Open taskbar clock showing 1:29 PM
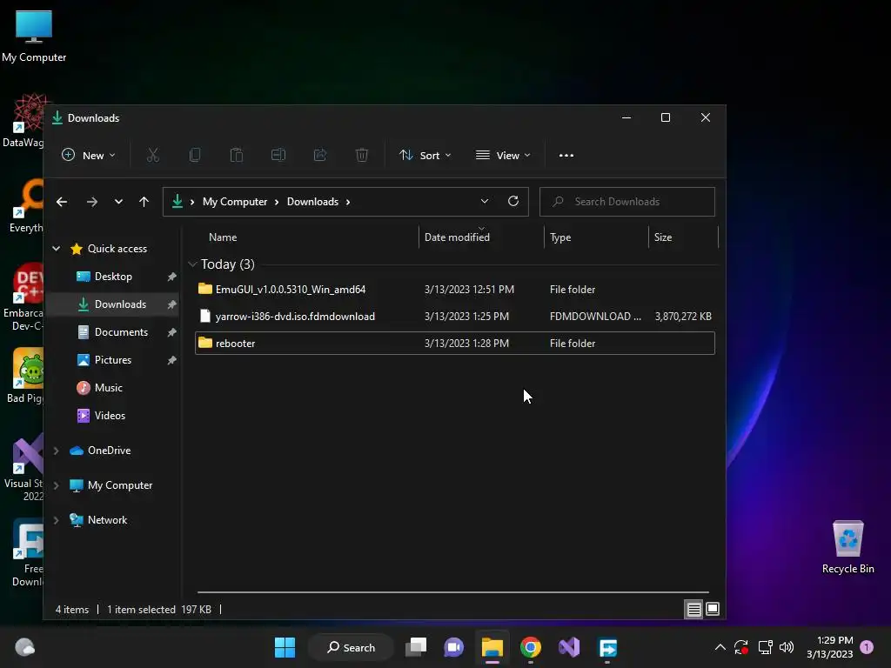The width and height of the screenshot is (891, 668). coord(829,647)
